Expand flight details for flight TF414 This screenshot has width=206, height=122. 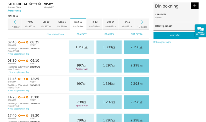[18, 90]
